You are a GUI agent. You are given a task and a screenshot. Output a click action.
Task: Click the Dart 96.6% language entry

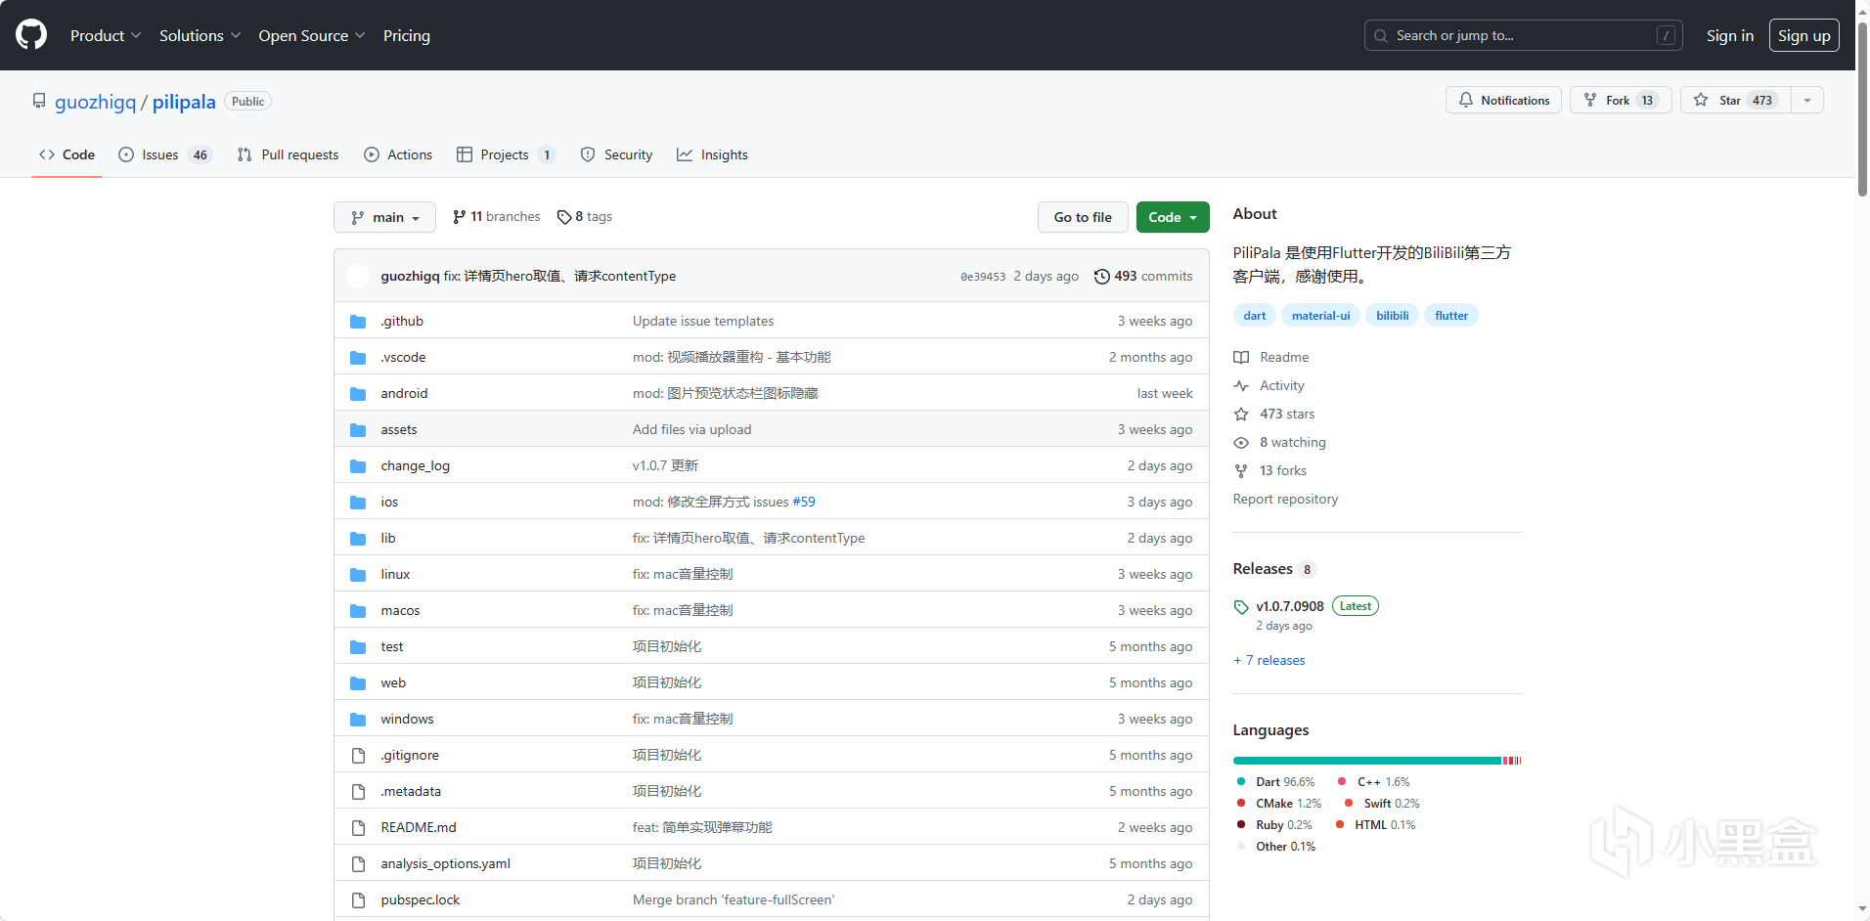(1276, 782)
